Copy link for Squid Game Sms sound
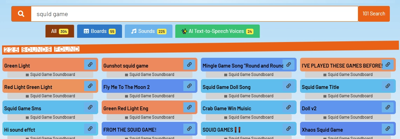Viewport: 400px width, 139px height. point(90,107)
